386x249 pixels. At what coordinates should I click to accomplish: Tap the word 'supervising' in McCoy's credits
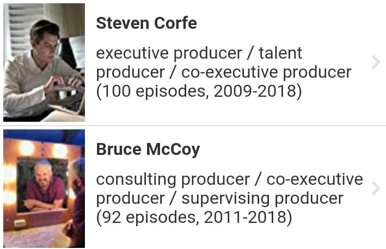point(225,199)
